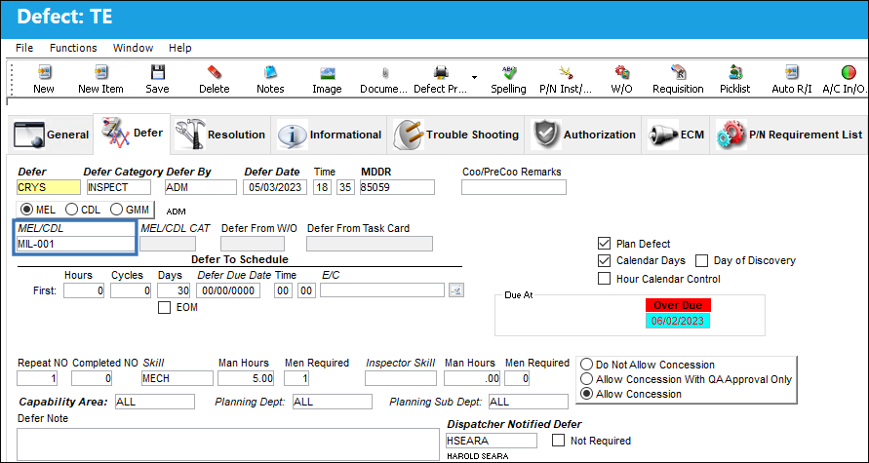This screenshot has height=463, width=869.
Task: Open the Help menu
Action: pyautogui.click(x=180, y=48)
